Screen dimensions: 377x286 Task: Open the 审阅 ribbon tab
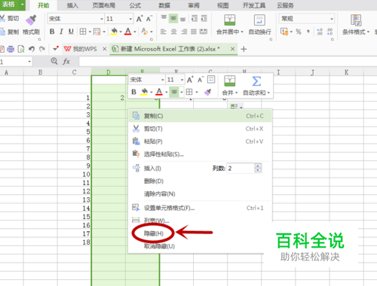click(194, 5)
